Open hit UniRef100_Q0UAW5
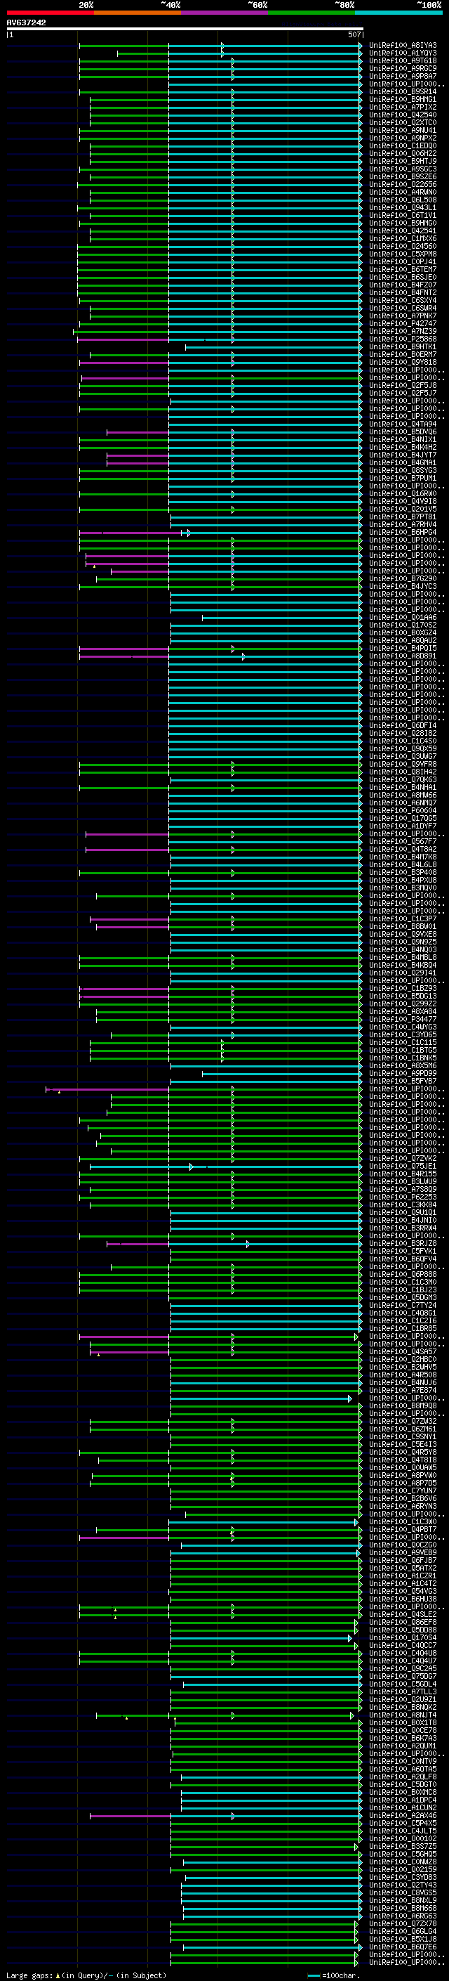Viewport: 449px width, 1981px height. [x=403, y=1467]
